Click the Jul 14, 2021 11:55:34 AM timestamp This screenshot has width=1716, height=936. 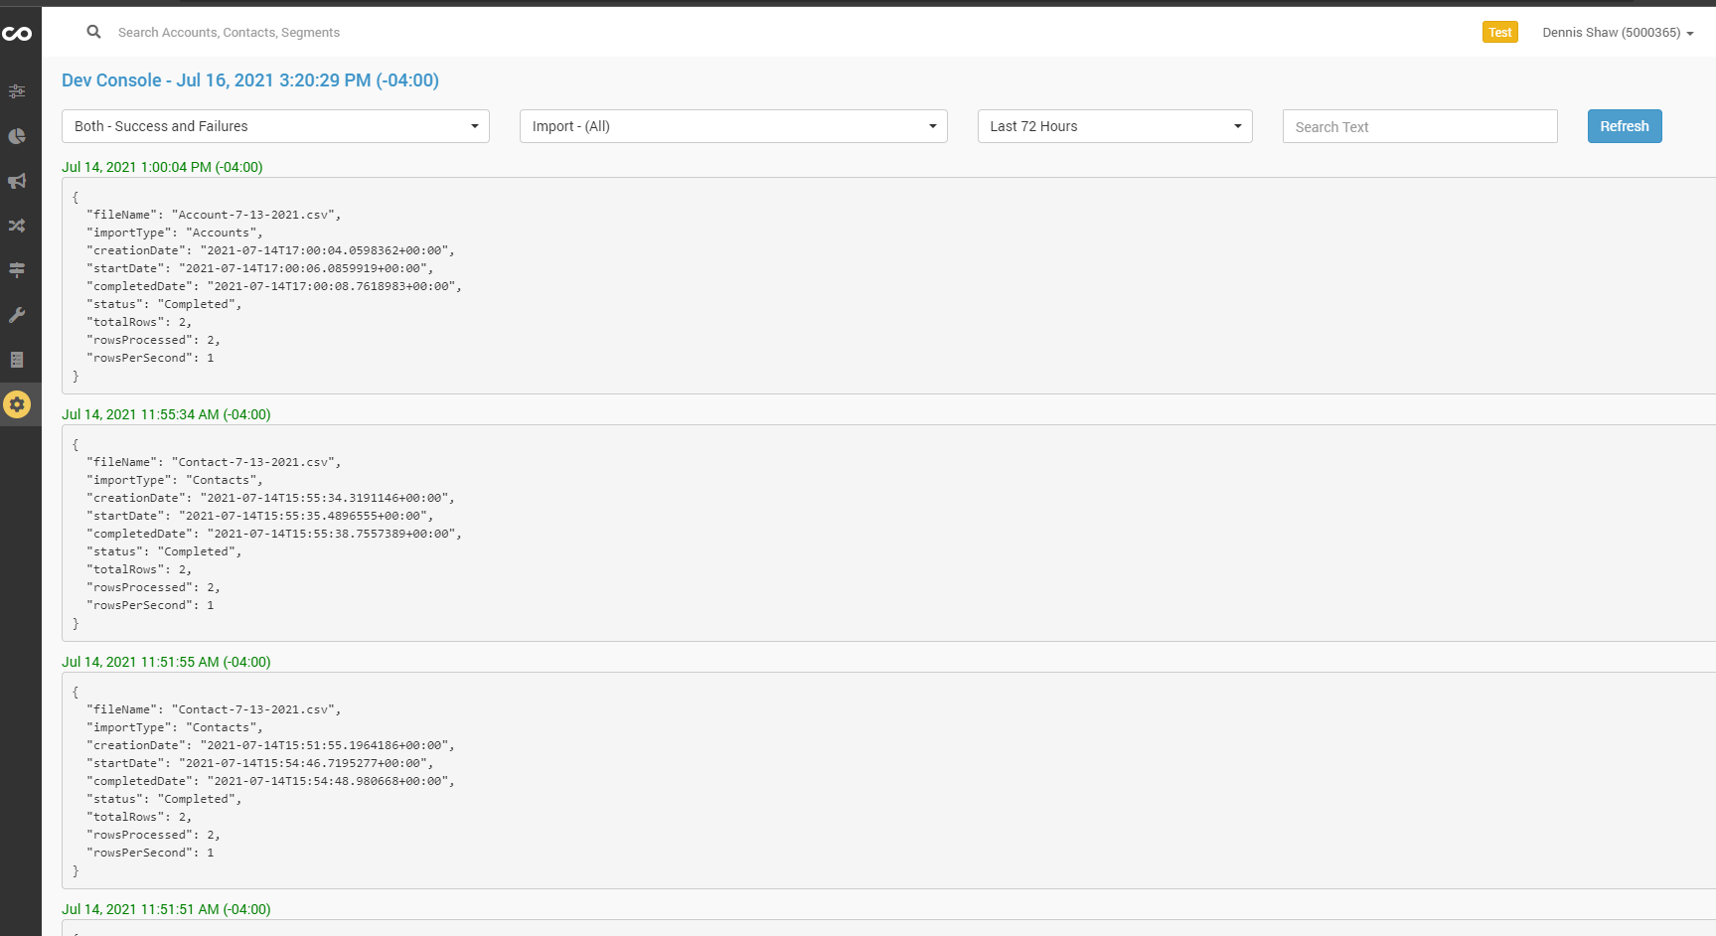click(x=166, y=414)
